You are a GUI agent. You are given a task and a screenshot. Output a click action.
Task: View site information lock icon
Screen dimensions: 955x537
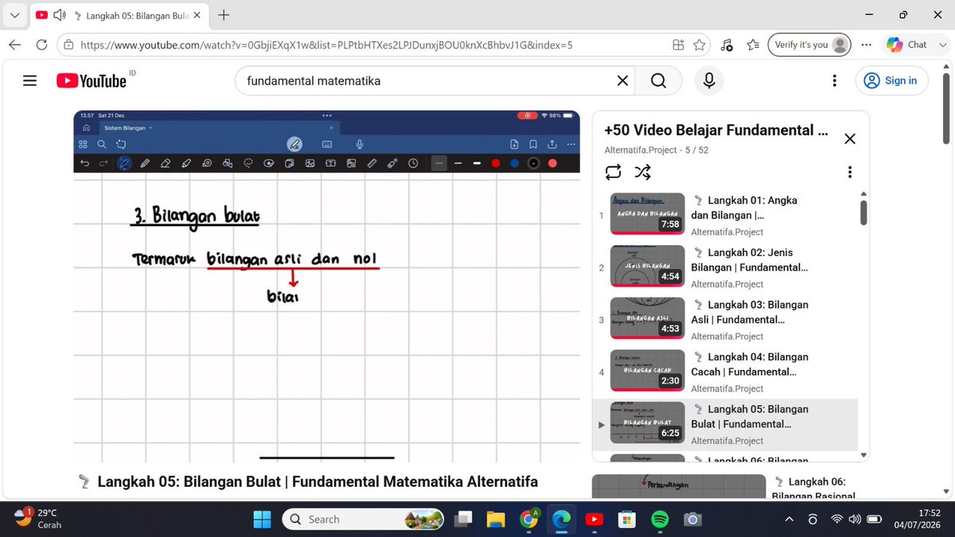[x=68, y=45]
